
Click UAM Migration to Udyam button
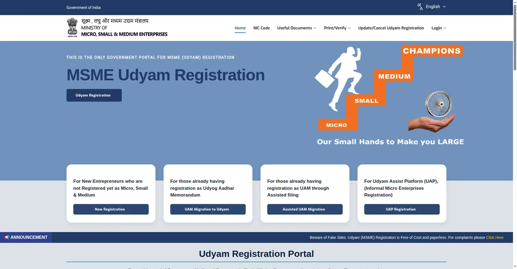208,209
